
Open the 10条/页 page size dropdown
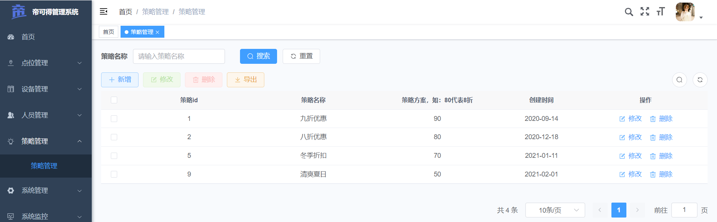coord(555,210)
